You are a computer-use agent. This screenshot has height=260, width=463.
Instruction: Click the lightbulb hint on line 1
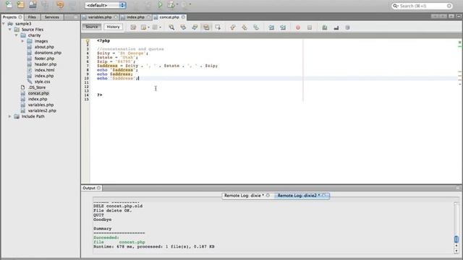(88, 41)
